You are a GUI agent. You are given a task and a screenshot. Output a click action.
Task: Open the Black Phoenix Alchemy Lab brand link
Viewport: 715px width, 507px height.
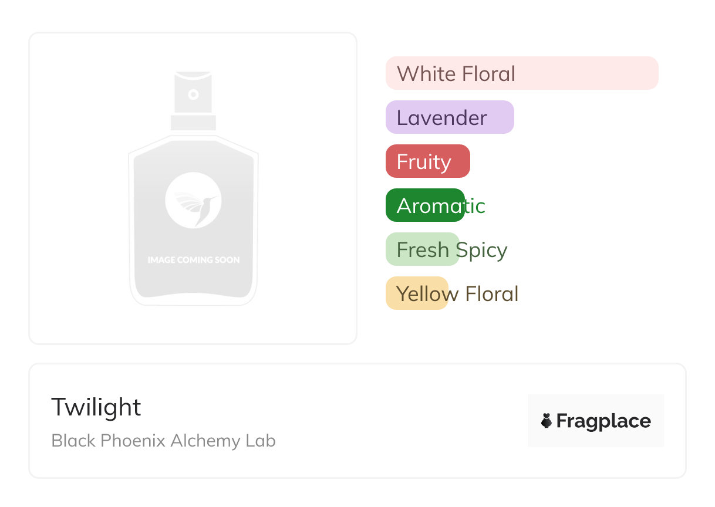(x=163, y=441)
